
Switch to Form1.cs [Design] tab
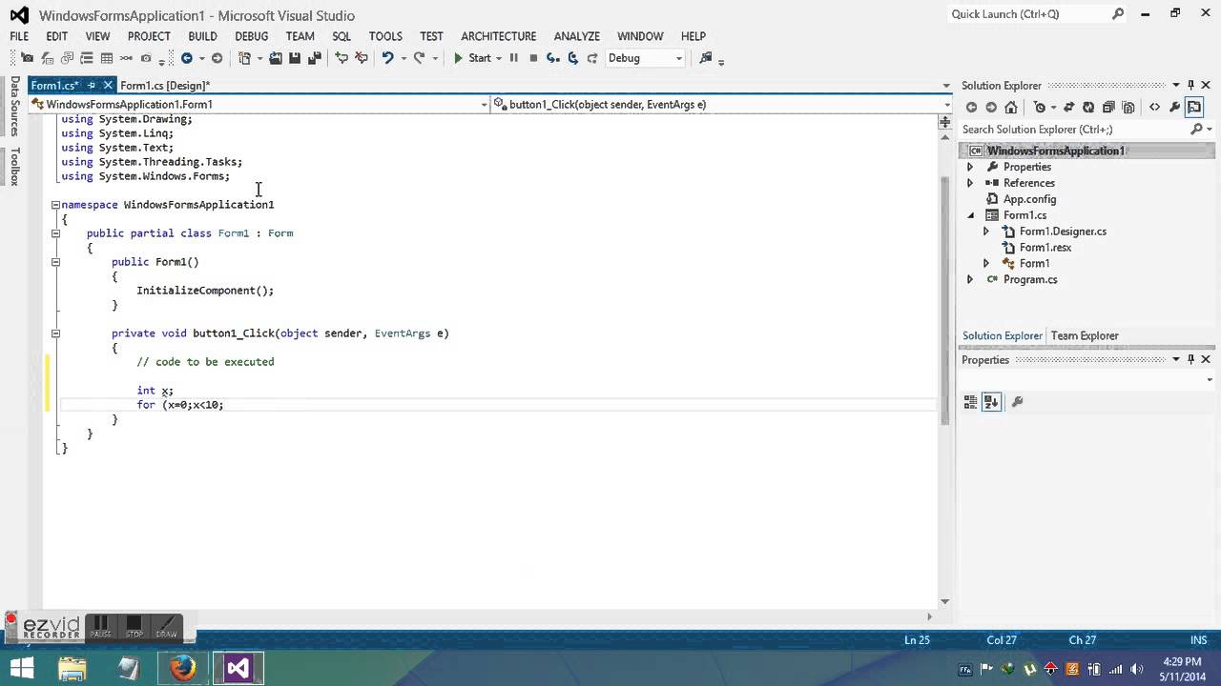(x=165, y=86)
